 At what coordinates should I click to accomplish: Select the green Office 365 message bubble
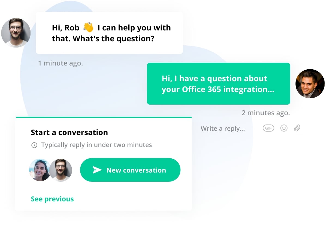tap(218, 84)
